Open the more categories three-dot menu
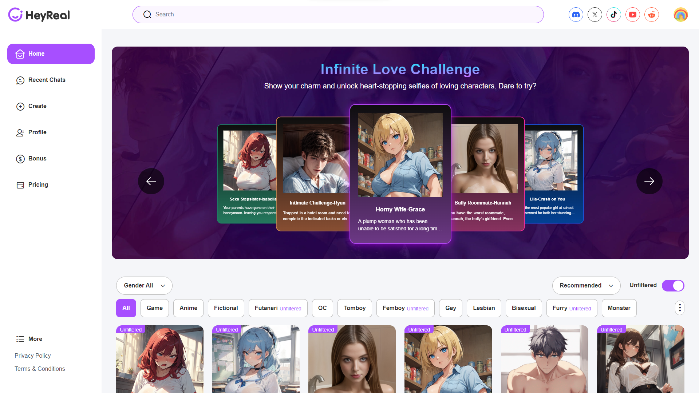This screenshot has width=699, height=393. pyautogui.click(x=680, y=308)
